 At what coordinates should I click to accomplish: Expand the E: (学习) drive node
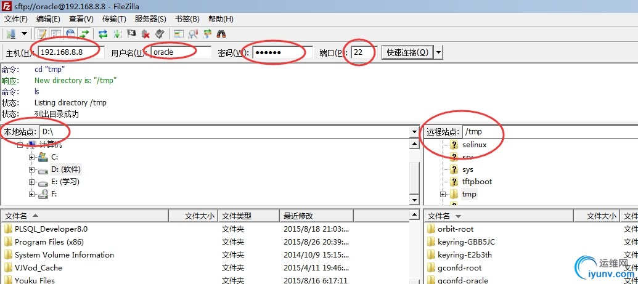point(31,182)
